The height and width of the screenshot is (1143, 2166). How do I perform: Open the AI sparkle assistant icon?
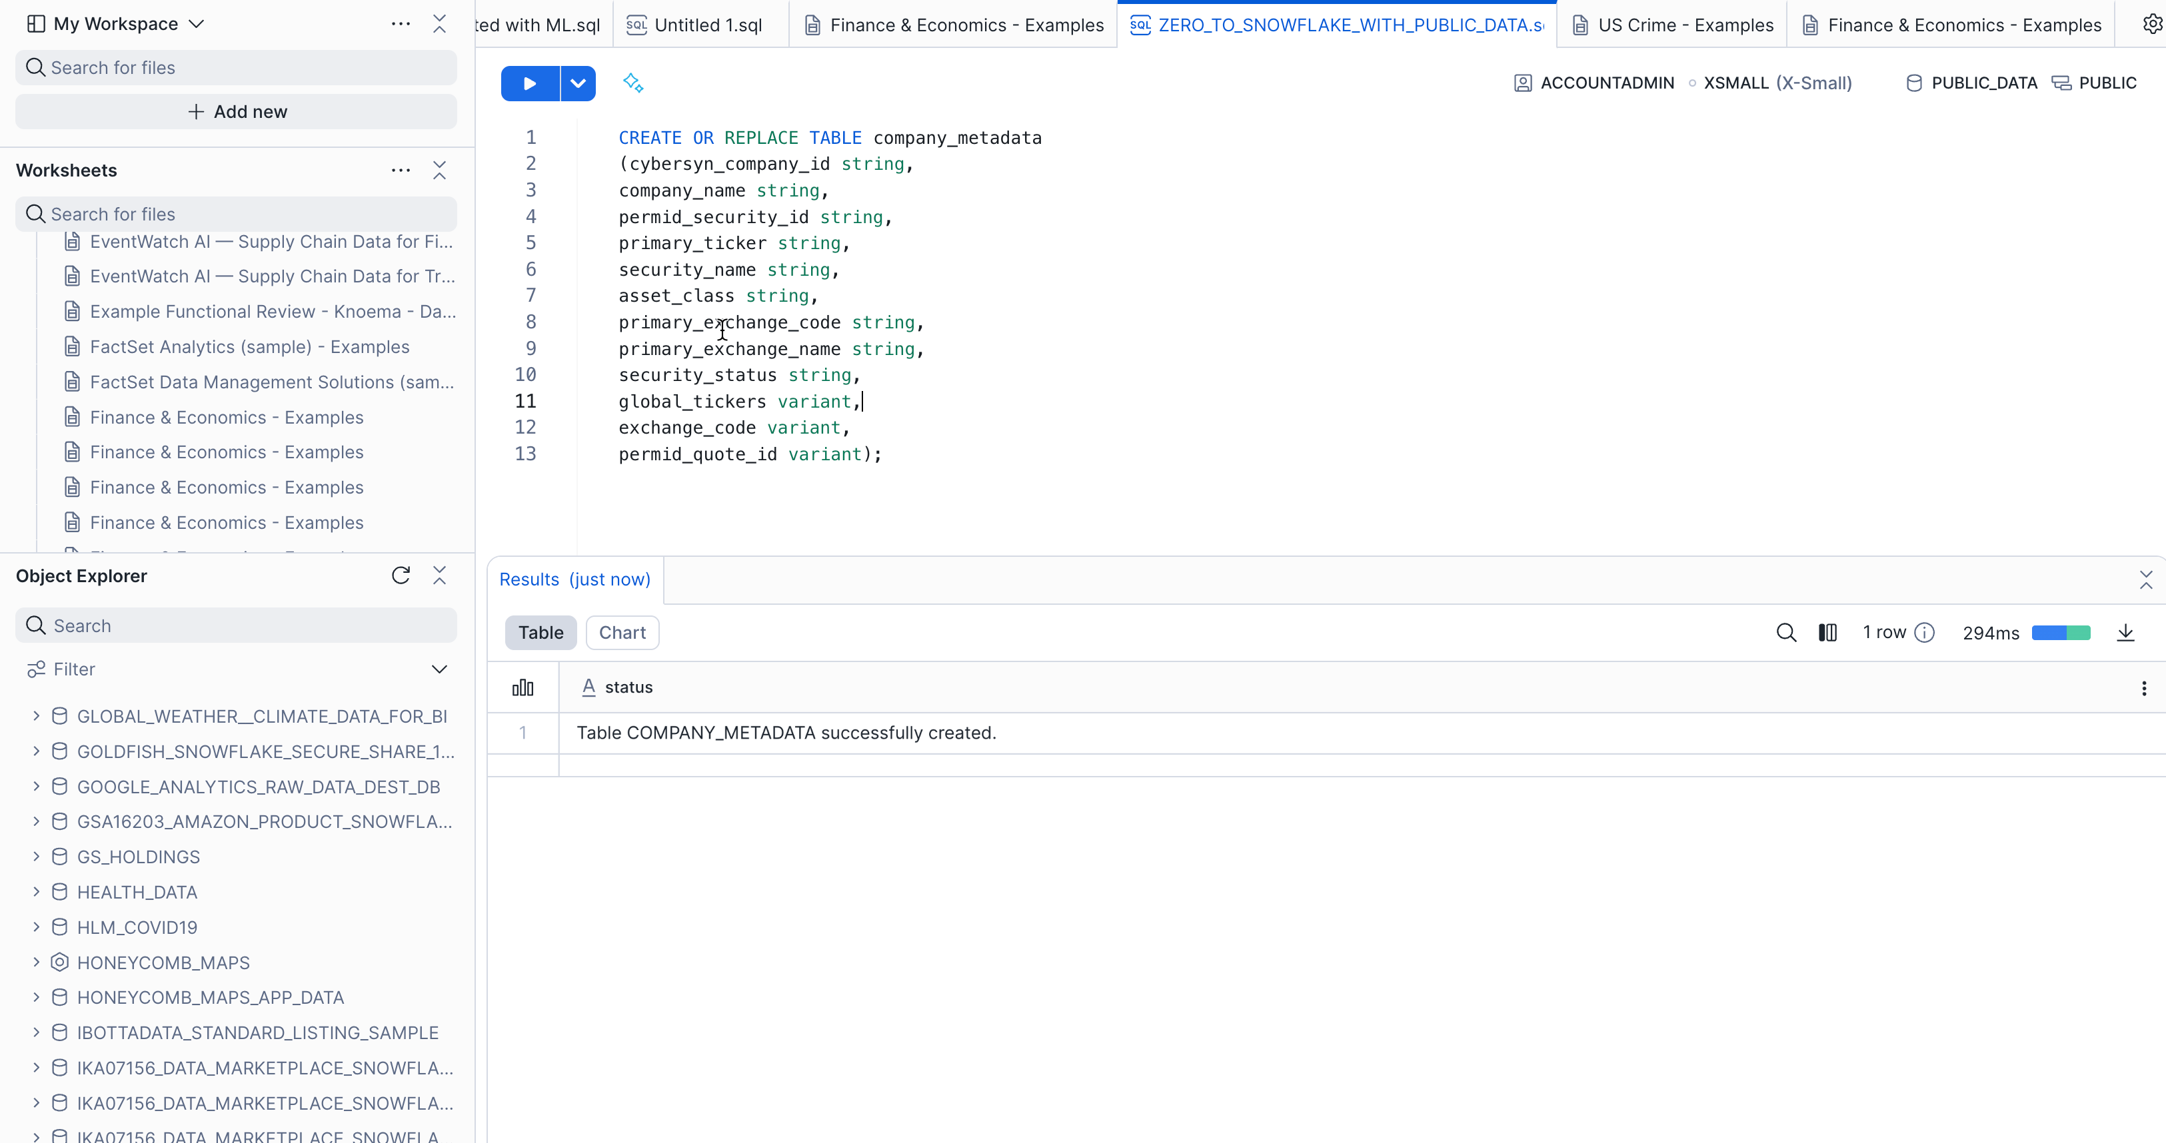coord(632,83)
